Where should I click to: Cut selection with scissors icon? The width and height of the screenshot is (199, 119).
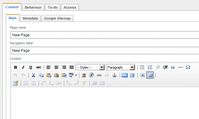pyautogui.click(x=33, y=75)
